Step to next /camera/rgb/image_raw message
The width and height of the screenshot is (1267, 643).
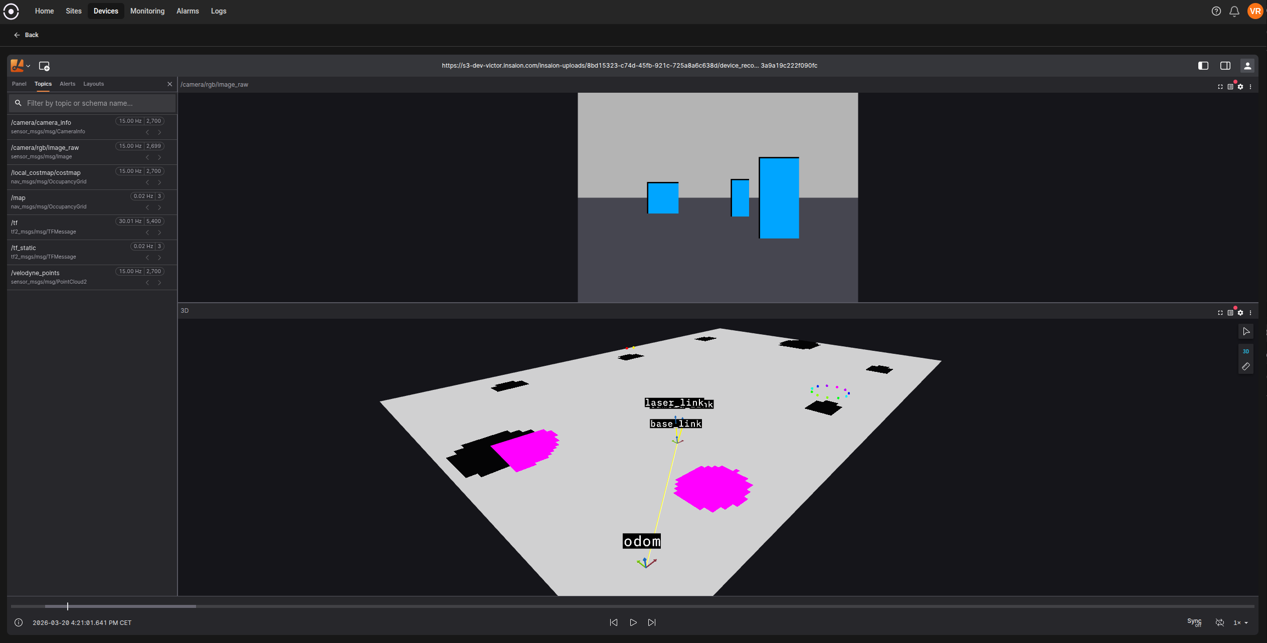159,157
